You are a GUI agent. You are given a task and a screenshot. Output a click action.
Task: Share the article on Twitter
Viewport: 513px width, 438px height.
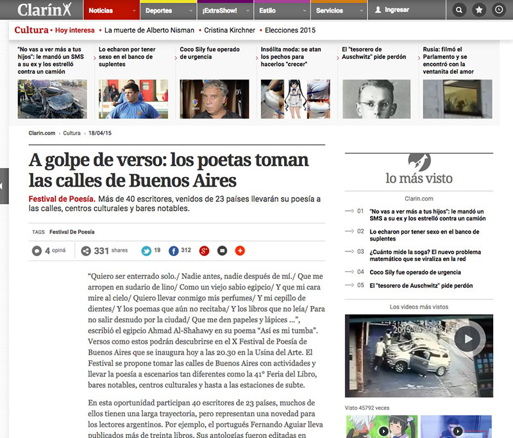[146, 251]
